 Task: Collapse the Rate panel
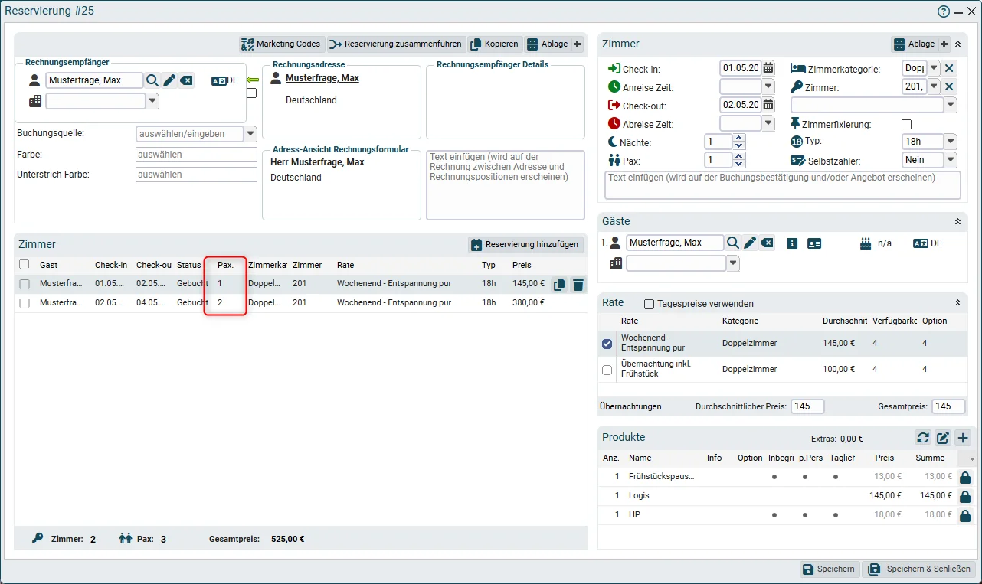[957, 303]
